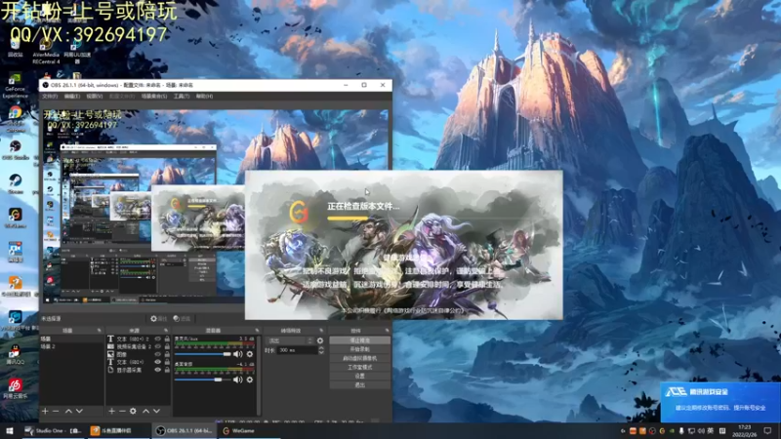Toggle visibility of 显示器采集 source

(158, 370)
